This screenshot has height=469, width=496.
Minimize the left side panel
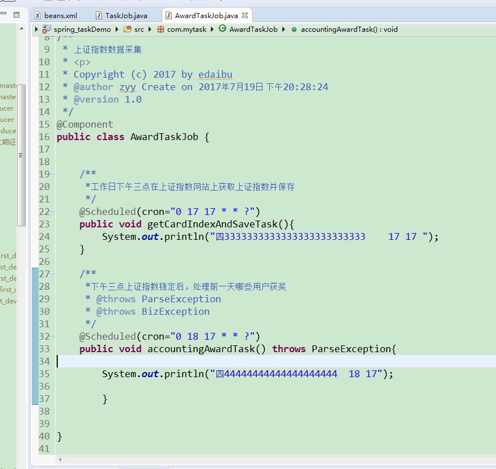tap(3, 14)
